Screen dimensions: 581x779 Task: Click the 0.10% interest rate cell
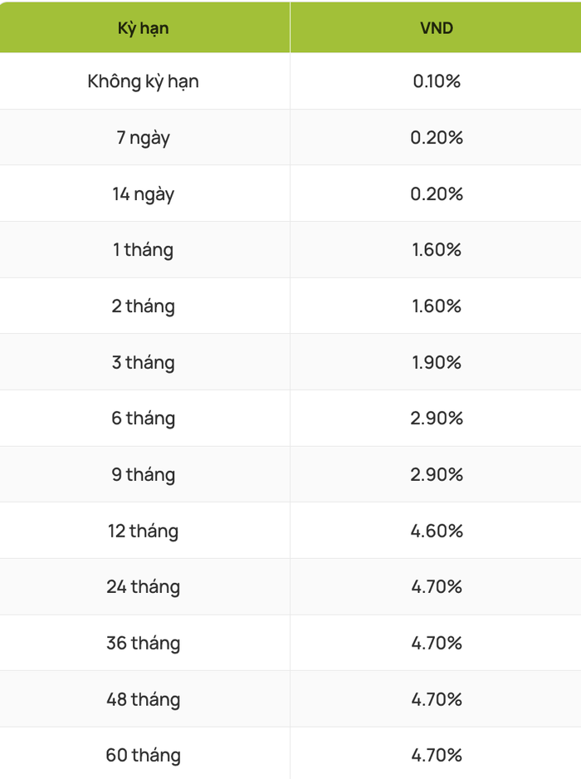pyautogui.click(x=437, y=81)
